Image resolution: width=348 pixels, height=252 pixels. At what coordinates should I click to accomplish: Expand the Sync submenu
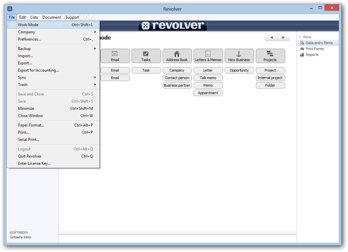pos(53,77)
